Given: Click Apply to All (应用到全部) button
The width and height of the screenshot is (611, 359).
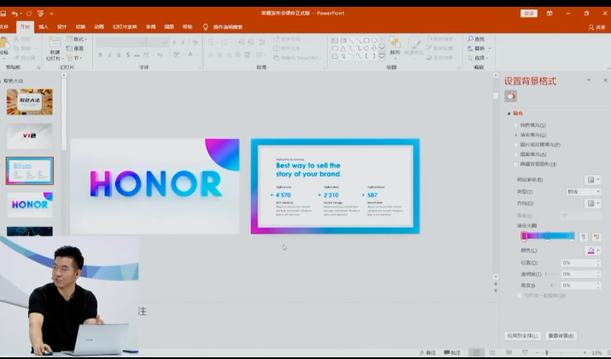Looking at the screenshot, I should 522,336.
